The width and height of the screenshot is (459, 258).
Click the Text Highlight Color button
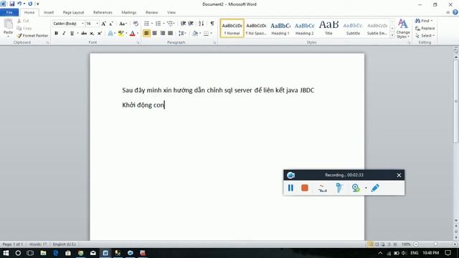pos(120,34)
